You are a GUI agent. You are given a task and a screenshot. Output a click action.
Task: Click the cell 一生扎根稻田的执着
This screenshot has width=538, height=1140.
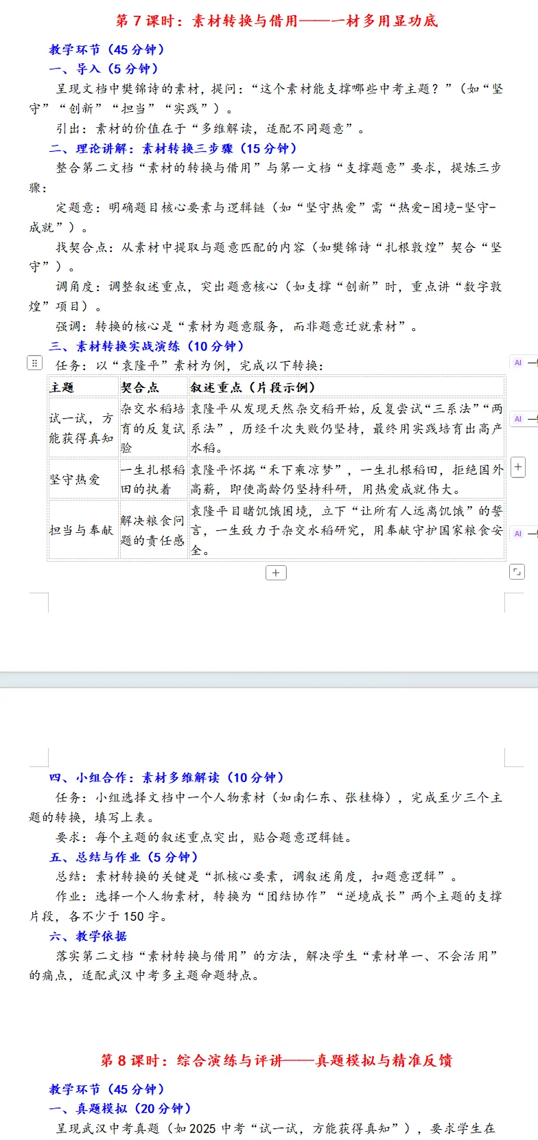(154, 479)
